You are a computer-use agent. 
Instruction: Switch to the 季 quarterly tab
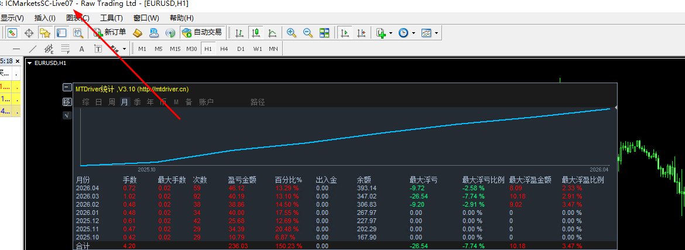(x=137, y=102)
